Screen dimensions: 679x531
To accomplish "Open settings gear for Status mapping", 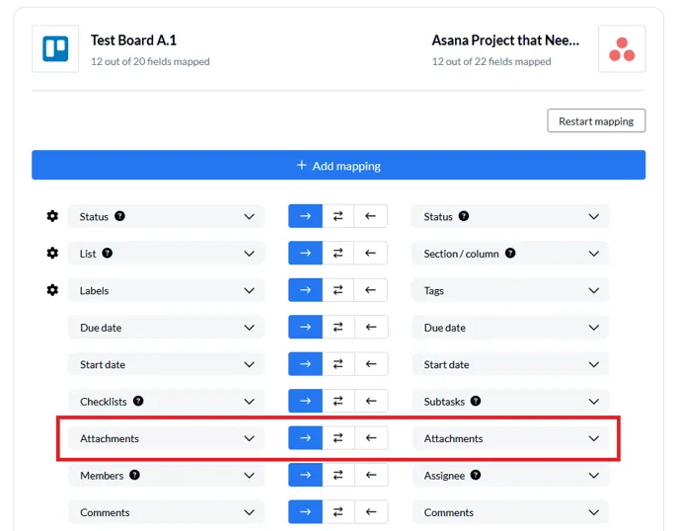I will point(52,216).
